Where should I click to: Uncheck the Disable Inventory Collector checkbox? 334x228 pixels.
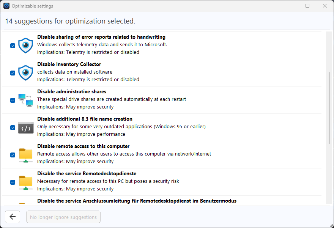pyautogui.click(x=13, y=73)
